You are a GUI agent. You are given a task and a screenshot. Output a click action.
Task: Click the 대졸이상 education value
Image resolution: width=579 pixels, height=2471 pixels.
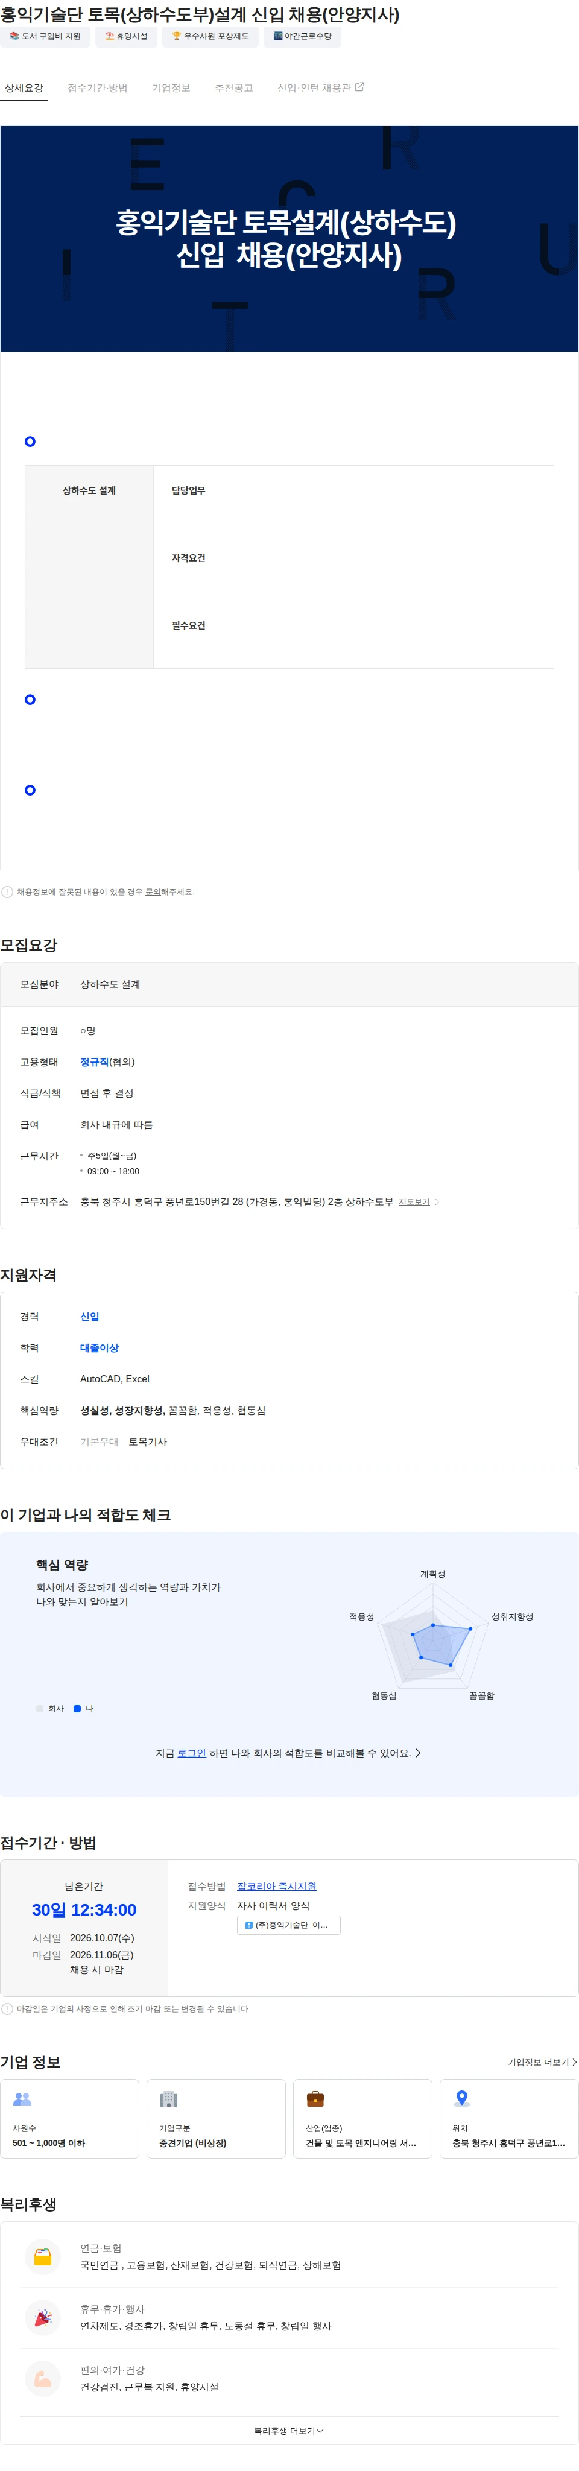[99, 1348]
